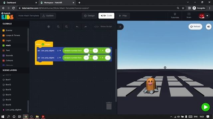Go back in the browser
Viewport: 213px width, 119px height.
[3, 8]
